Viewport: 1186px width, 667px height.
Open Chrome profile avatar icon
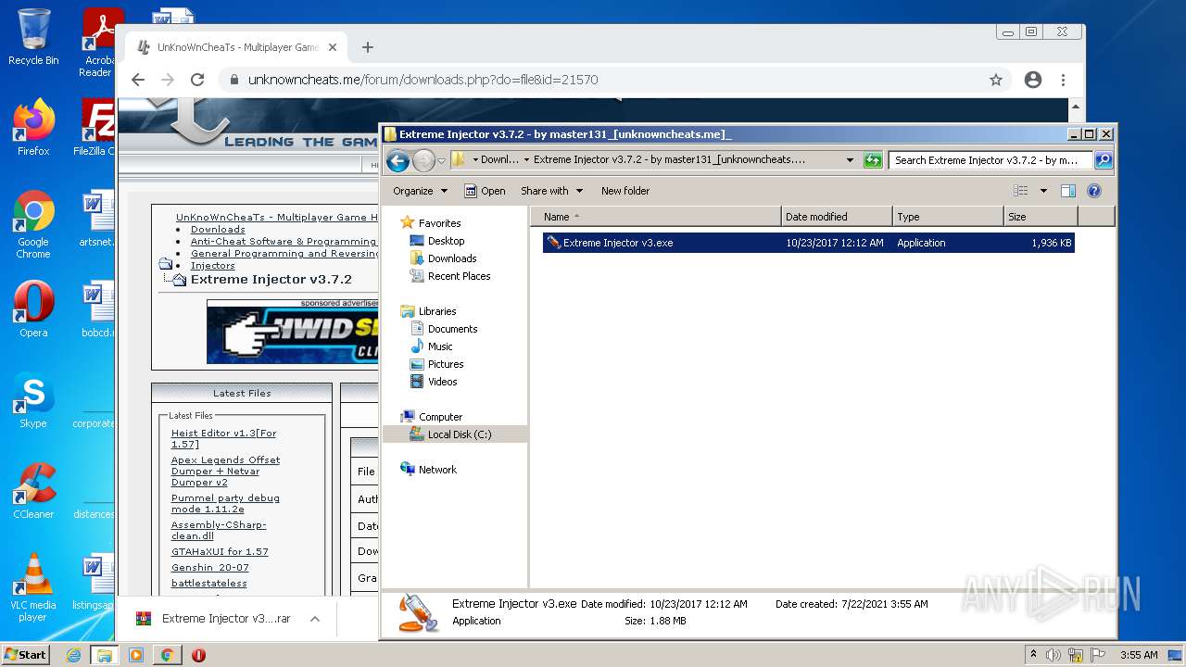click(x=1033, y=80)
